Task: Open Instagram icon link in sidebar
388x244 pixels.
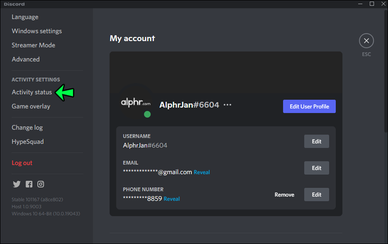Action: [x=41, y=184]
